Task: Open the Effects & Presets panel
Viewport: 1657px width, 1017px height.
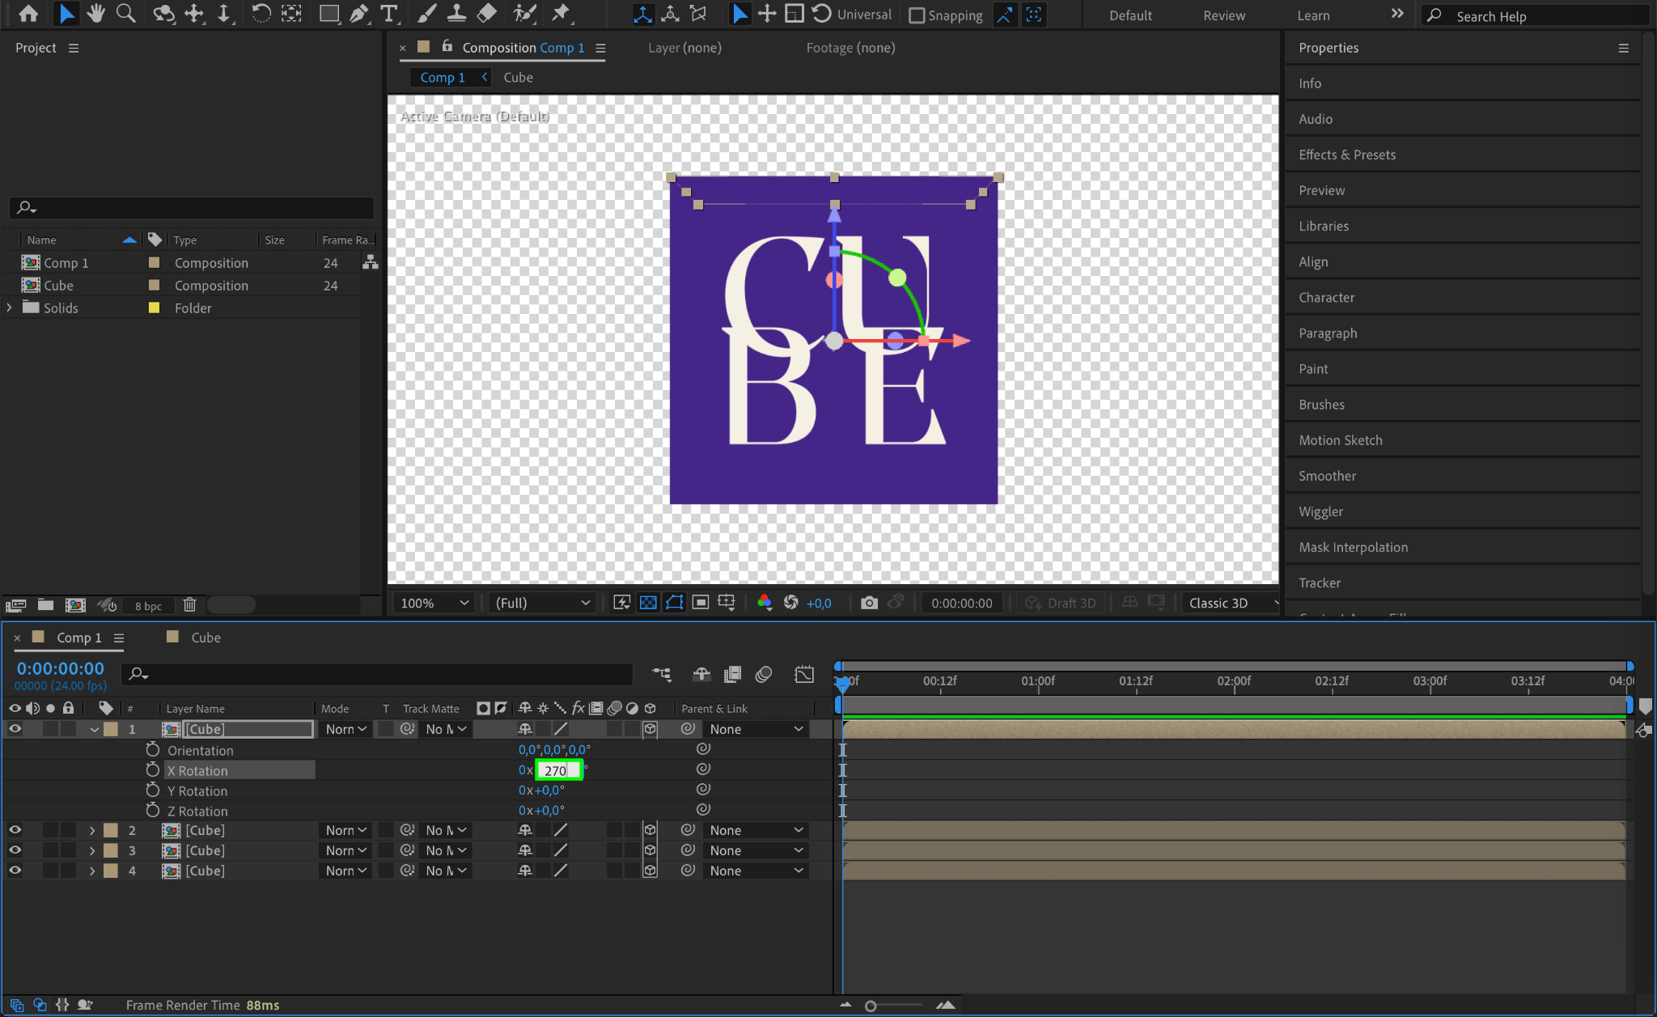Action: point(1346,155)
